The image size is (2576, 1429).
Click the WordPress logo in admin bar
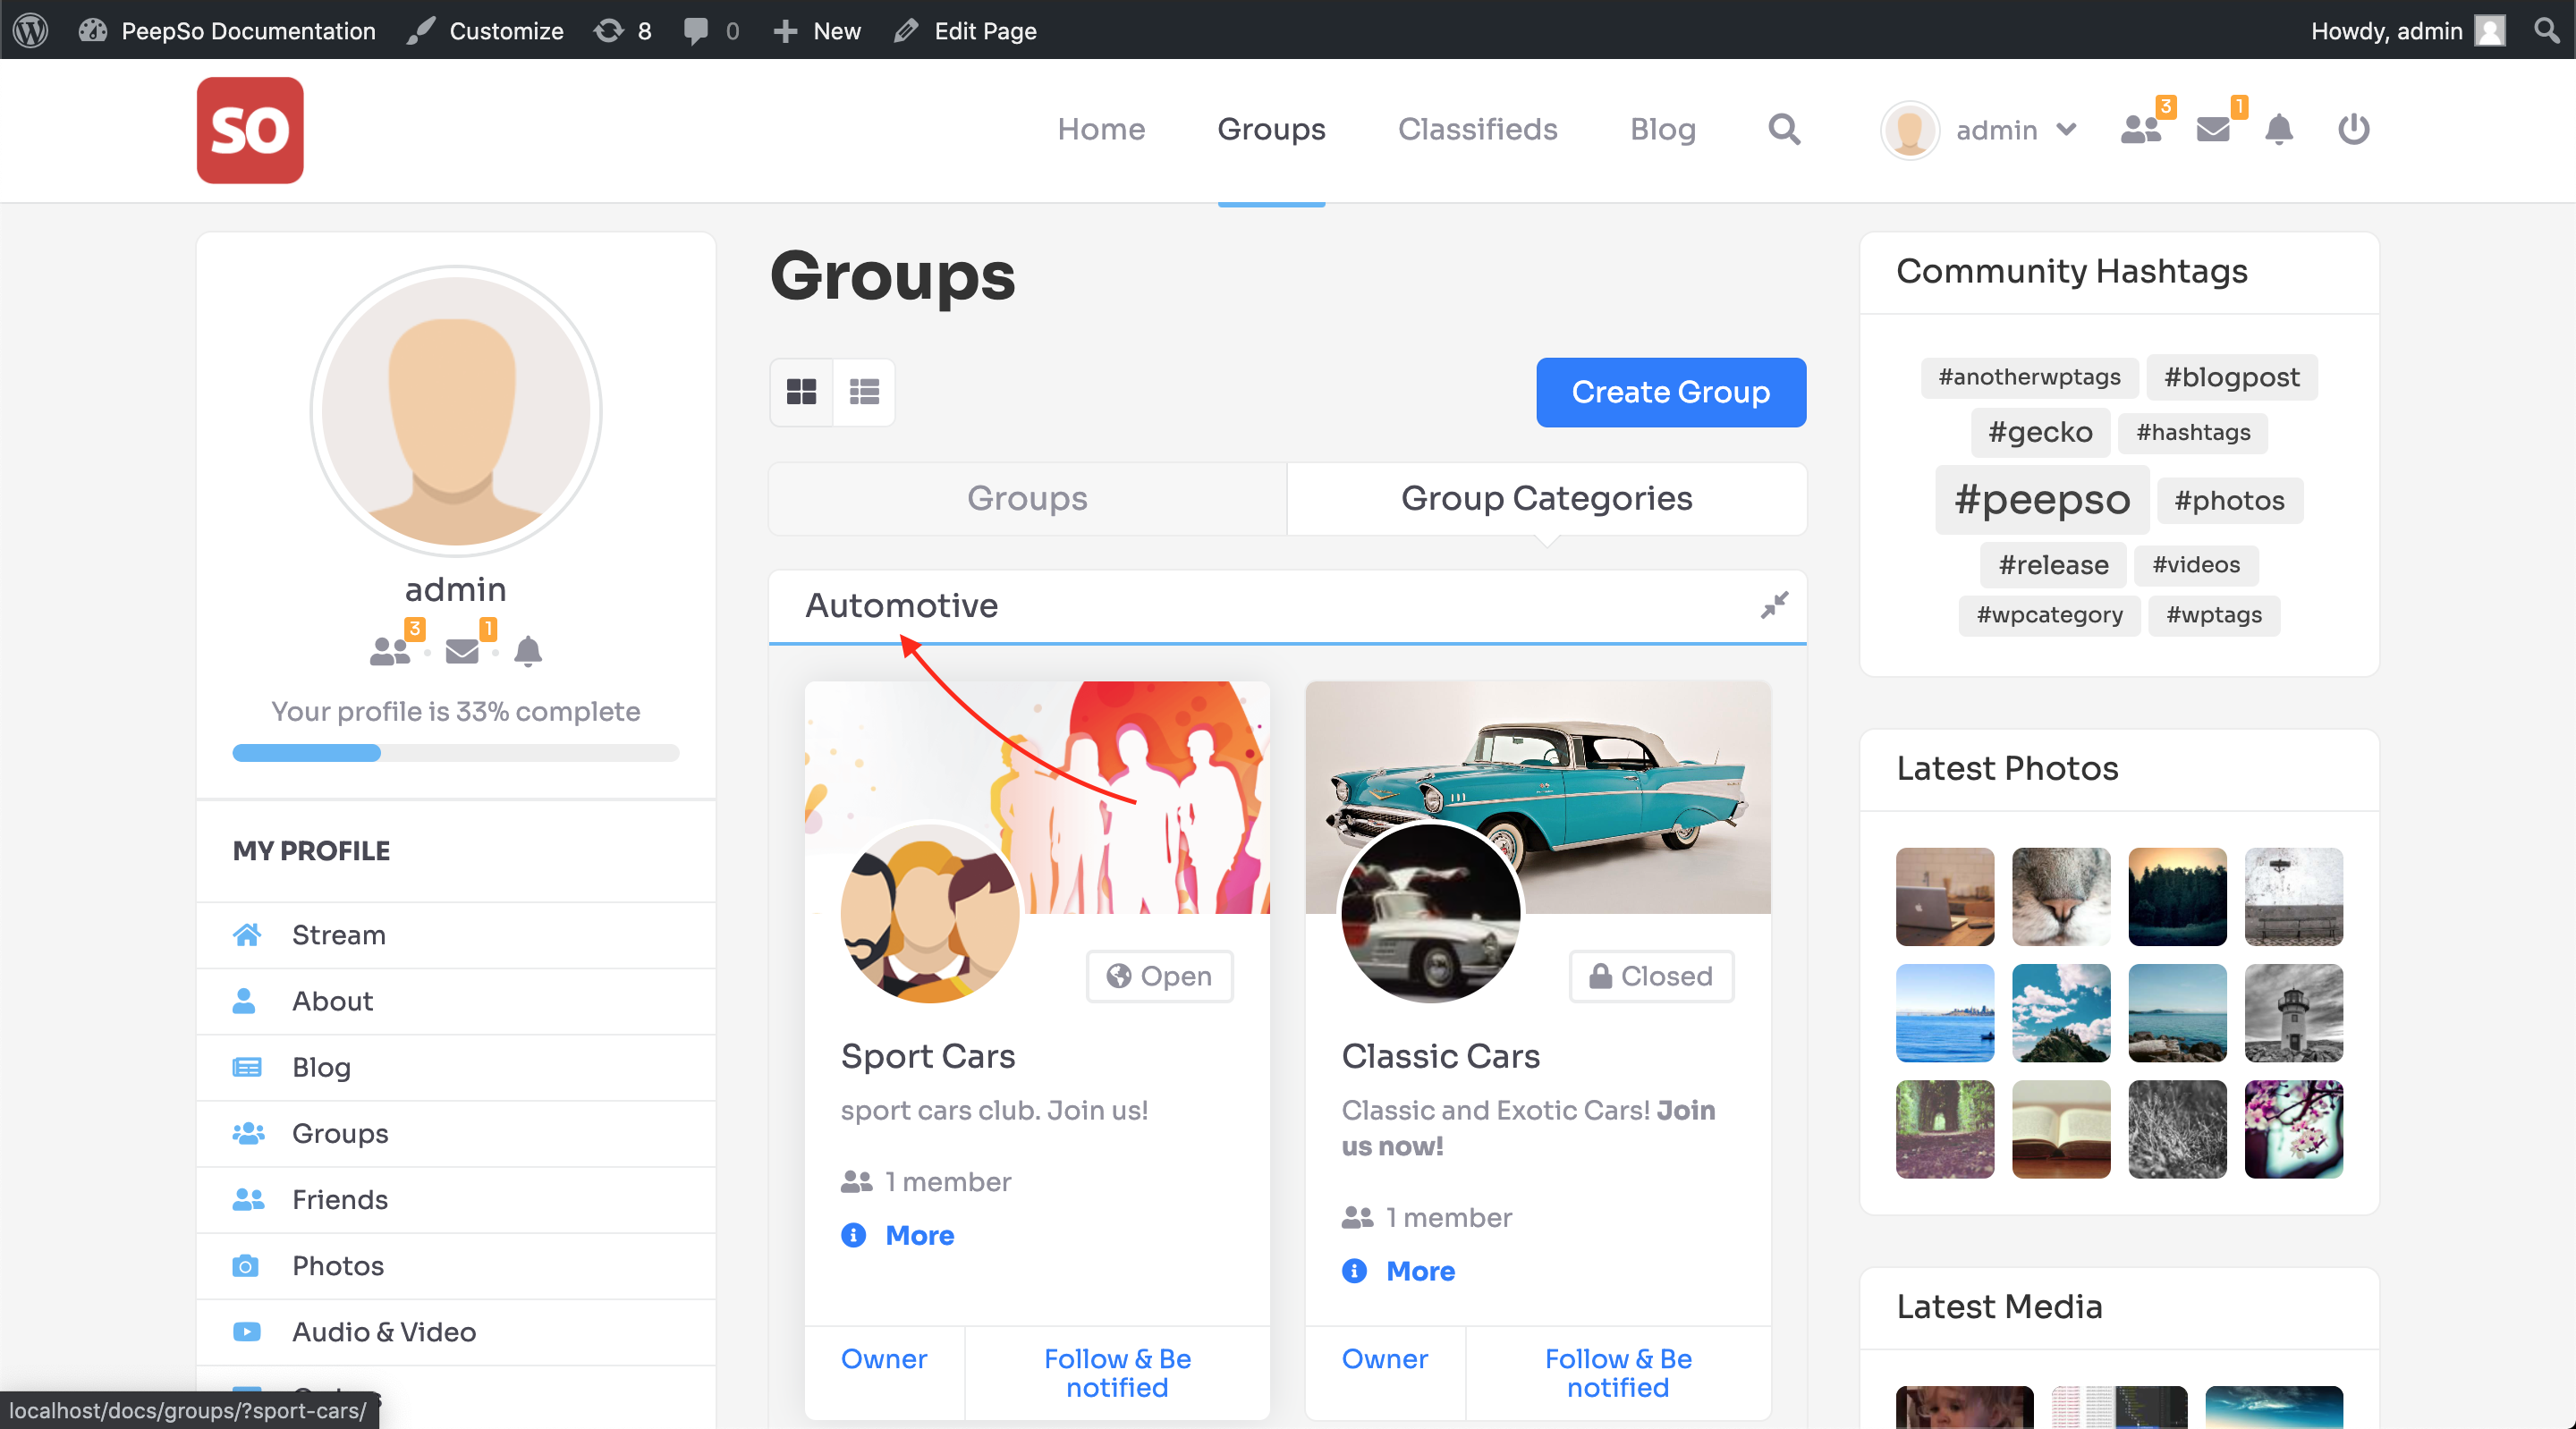(x=30, y=30)
